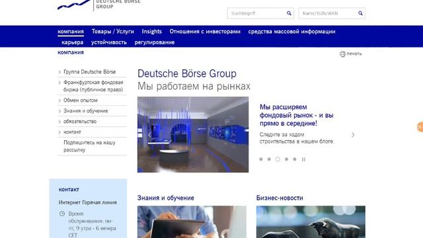The height and width of the screenshot is (238, 423).
Task: Open Отношения с инвесторами menu
Action: coord(205,32)
